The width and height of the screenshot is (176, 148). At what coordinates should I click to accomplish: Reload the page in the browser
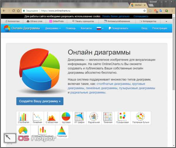click(x=13, y=11)
